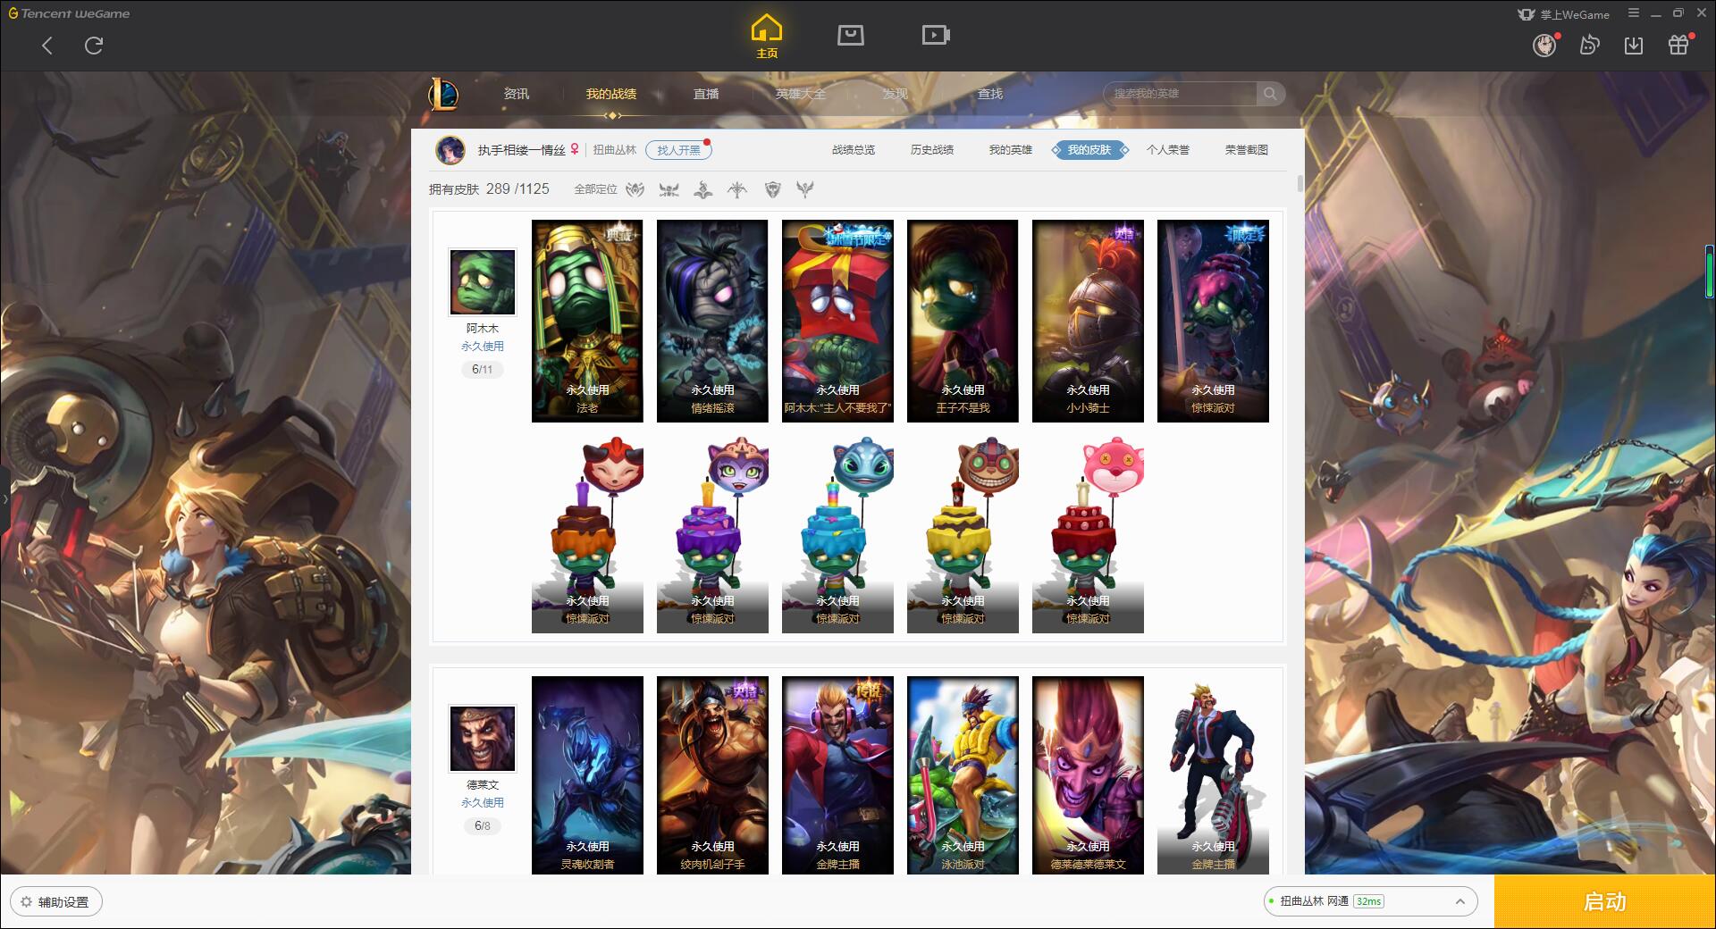Click the search magnifier button
Image resolution: width=1716 pixels, height=929 pixels.
[x=1270, y=94]
